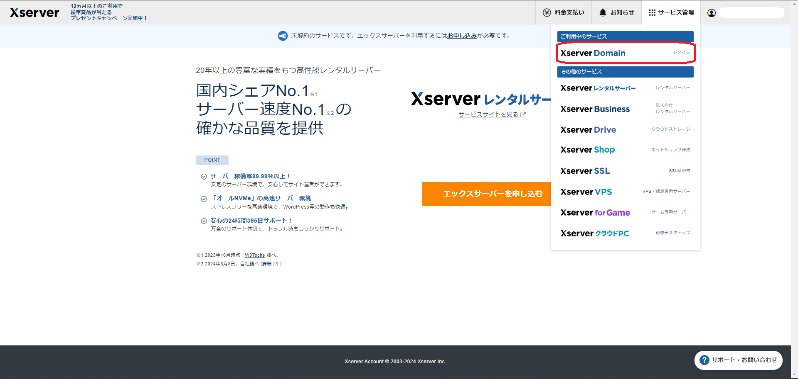Select Xserver Domain service
The height and width of the screenshot is (379, 798).
point(626,53)
